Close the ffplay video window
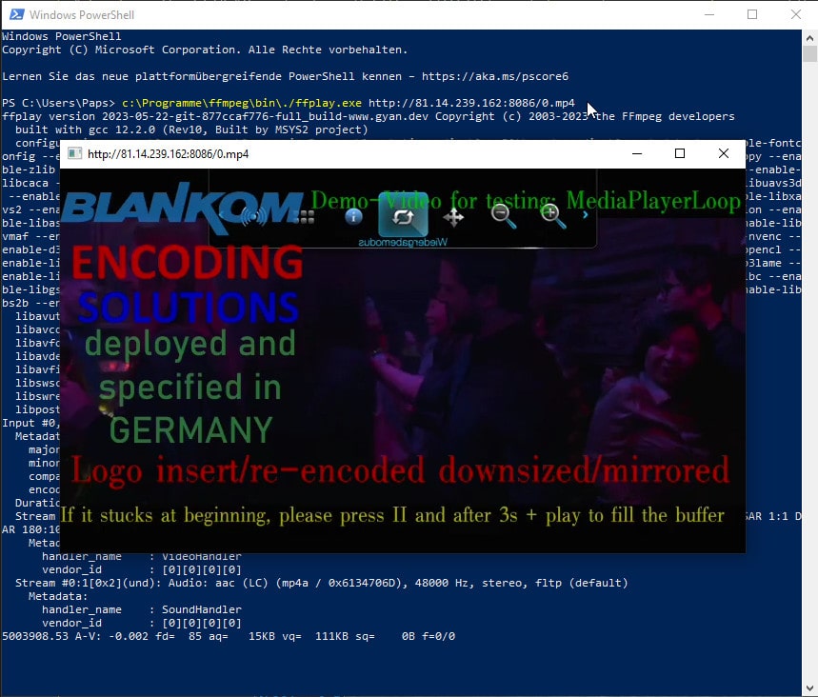 (724, 153)
